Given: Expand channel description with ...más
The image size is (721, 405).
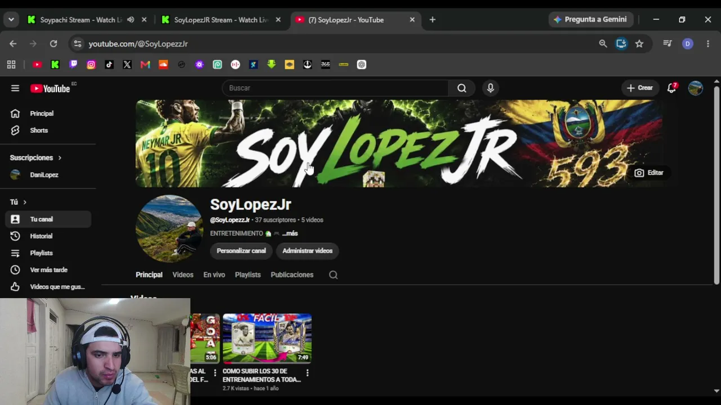Looking at the screenshot, I should (x=290, y=233).
